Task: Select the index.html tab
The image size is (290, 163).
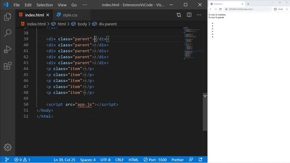Action: 34,15
